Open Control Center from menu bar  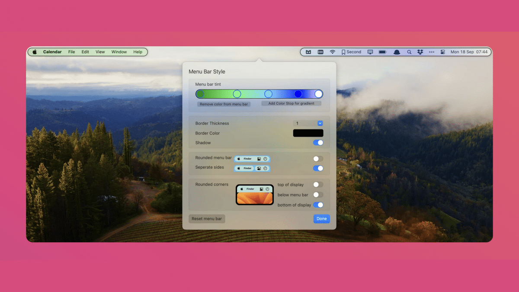442,52
